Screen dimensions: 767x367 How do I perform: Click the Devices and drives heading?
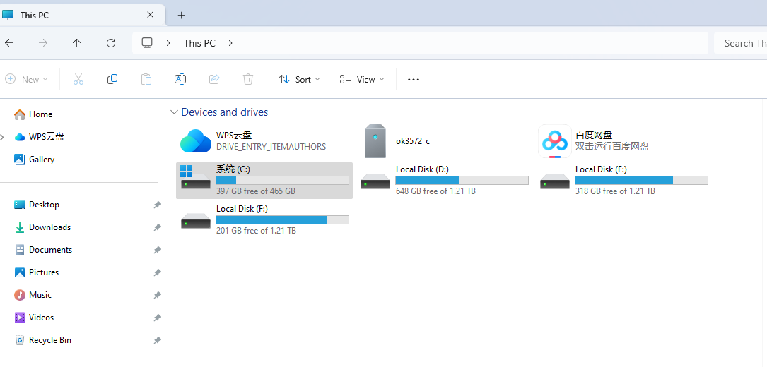[225, 112]
